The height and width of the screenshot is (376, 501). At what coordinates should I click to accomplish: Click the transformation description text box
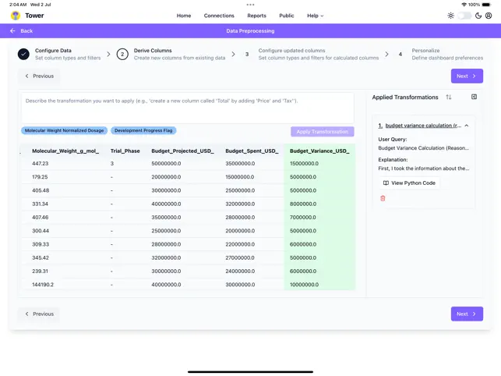pyautogui.click(x=187, y=108)
